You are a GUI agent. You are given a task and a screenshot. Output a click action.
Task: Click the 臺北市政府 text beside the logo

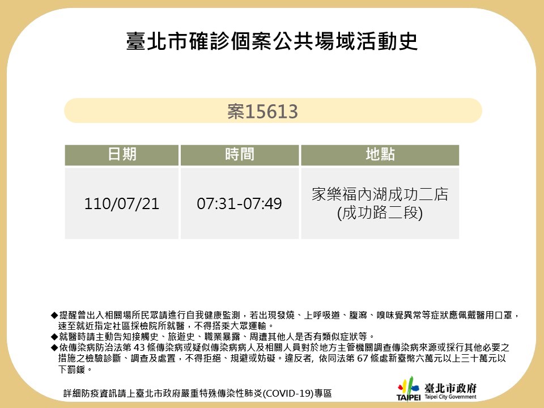450,388
